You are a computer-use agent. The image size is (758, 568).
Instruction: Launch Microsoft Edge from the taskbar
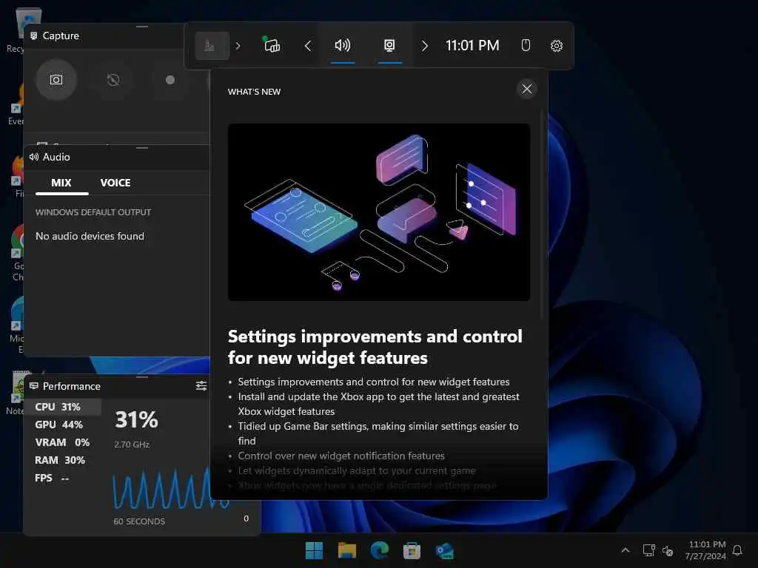[380, 550]
